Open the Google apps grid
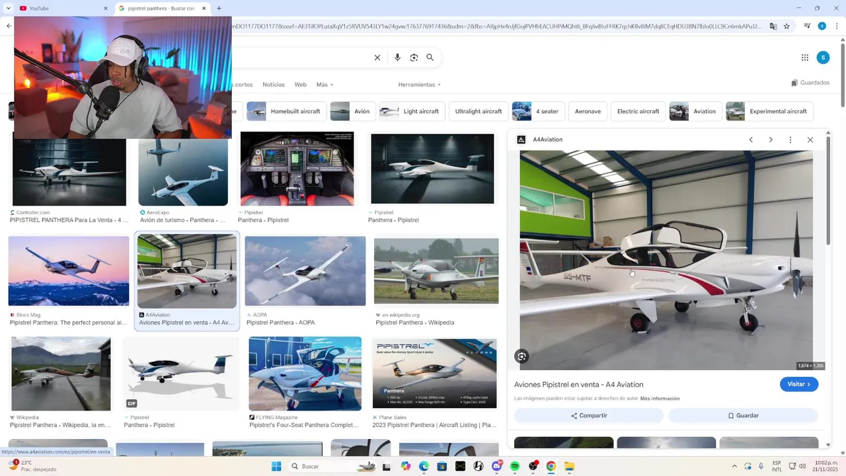Screen dimensions: 846x476 point(805,58)
